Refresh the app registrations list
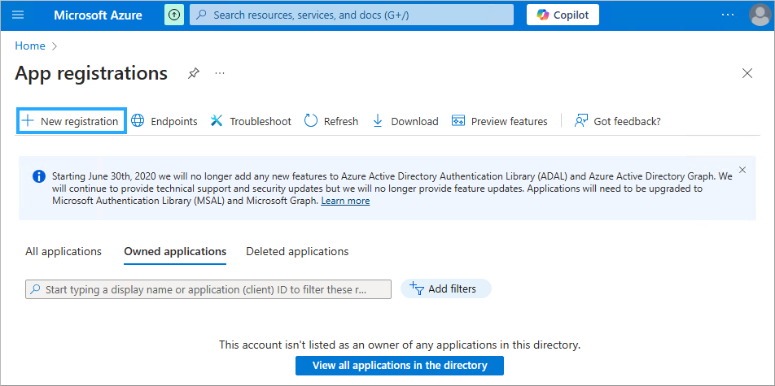This screenshot has width=775, height=386. [x=331, y=121]
